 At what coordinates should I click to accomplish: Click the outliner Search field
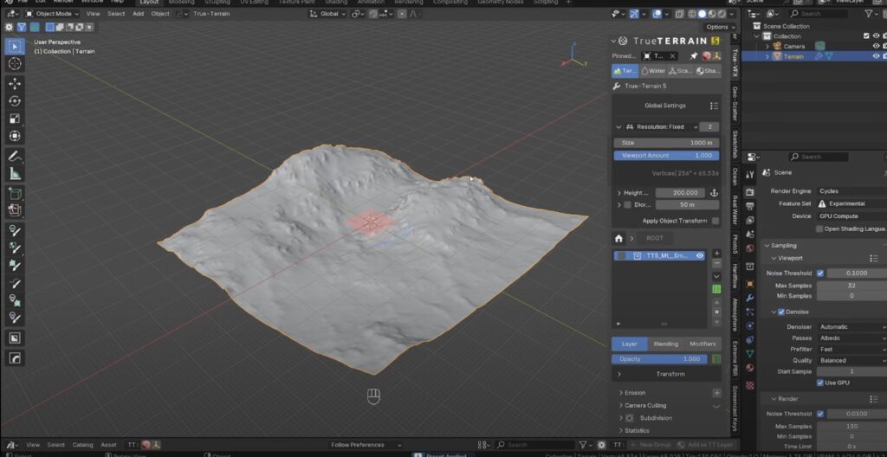[x=821, y=14]
